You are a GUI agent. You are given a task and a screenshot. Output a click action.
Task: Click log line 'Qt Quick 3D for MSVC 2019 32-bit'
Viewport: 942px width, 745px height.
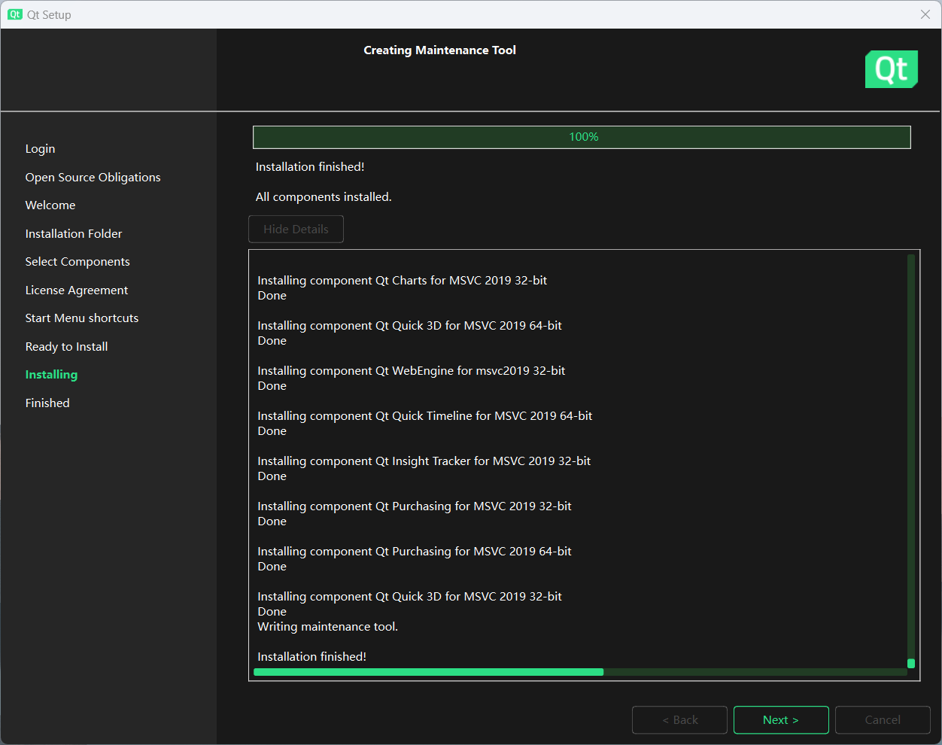click(410, 597)
